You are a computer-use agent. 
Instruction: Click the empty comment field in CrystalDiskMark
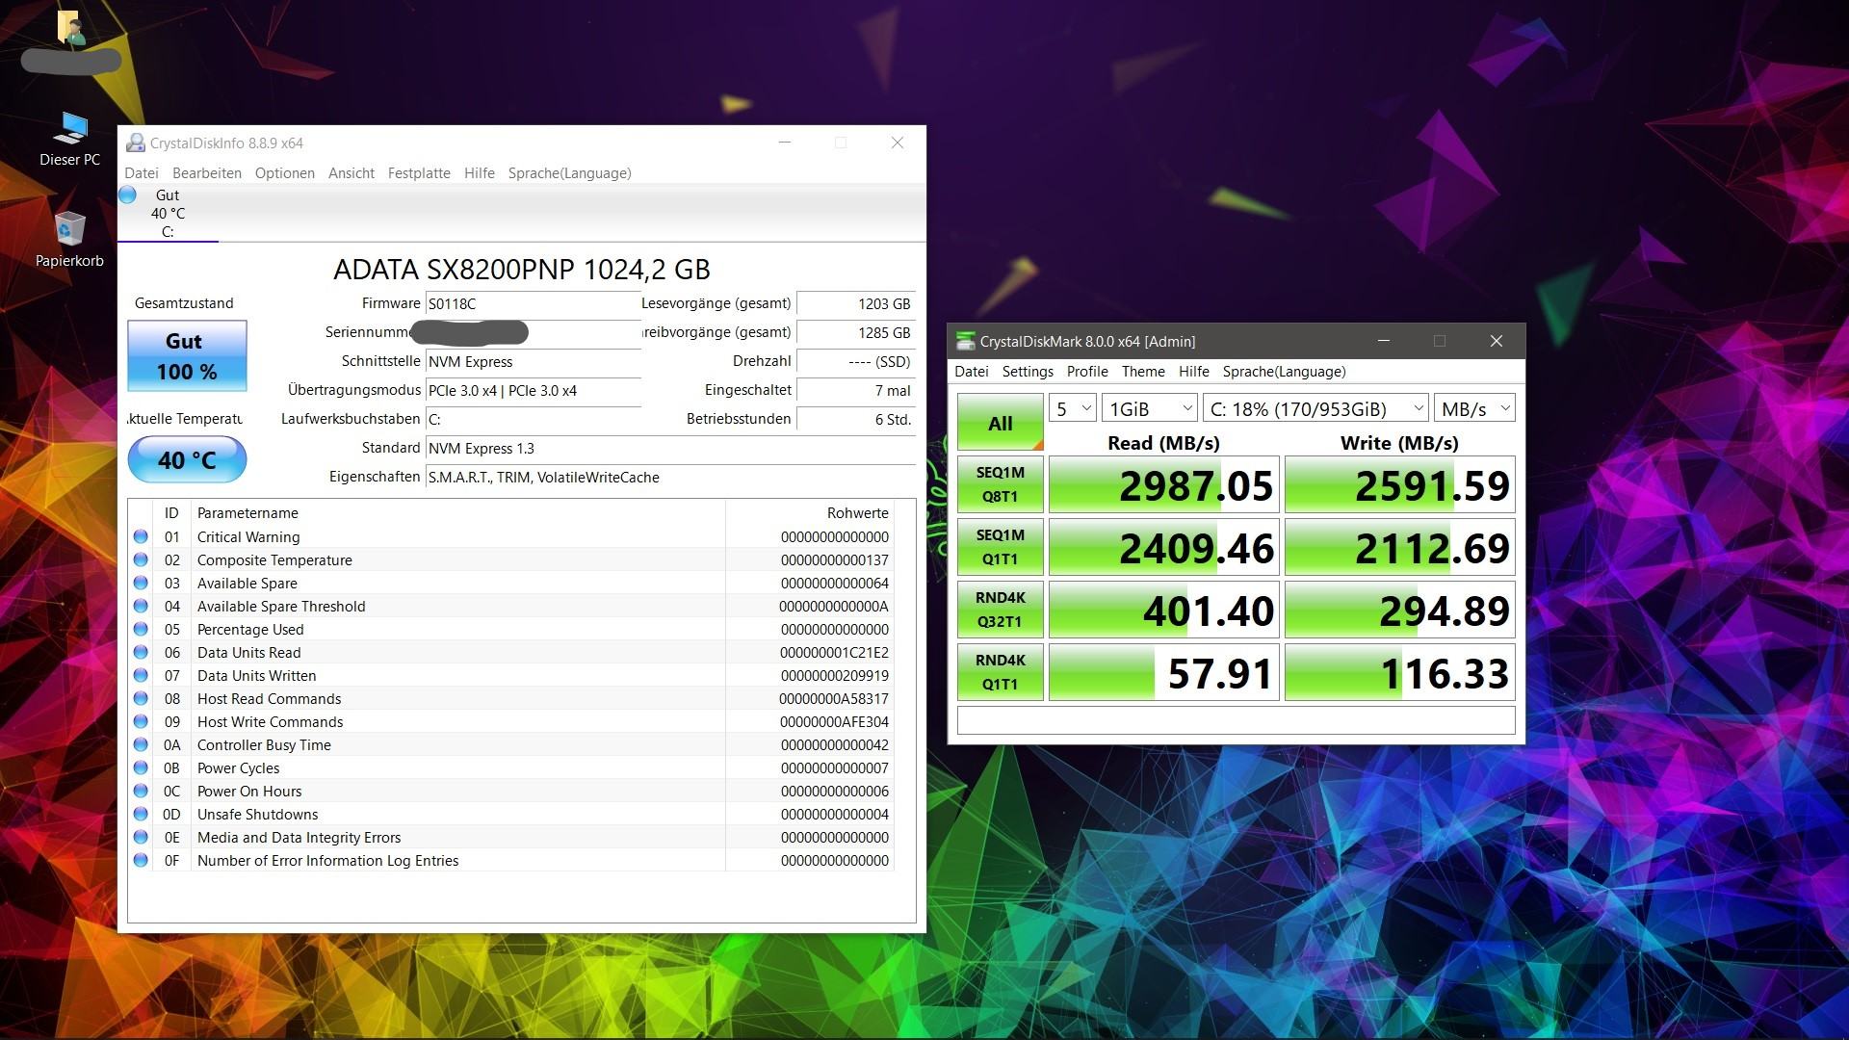pyautogui.click(x=1236, y=720)
